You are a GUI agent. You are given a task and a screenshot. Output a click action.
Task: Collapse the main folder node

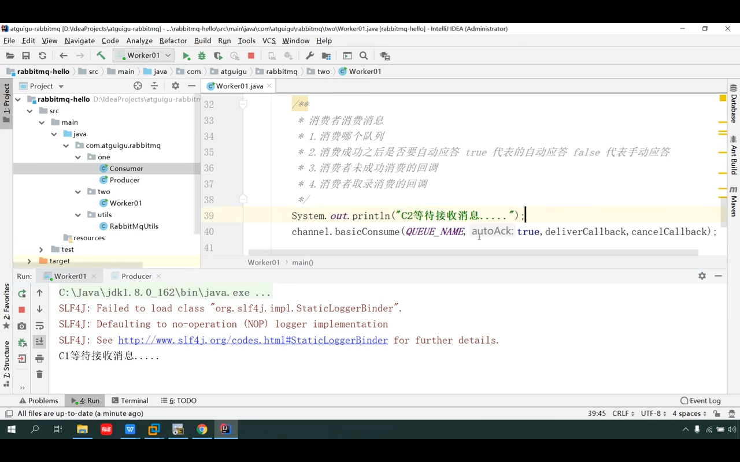click(x=42, y=122)
